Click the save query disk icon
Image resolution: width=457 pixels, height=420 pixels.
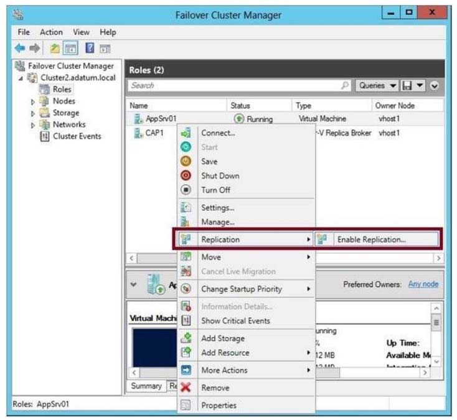pos(407,86)
